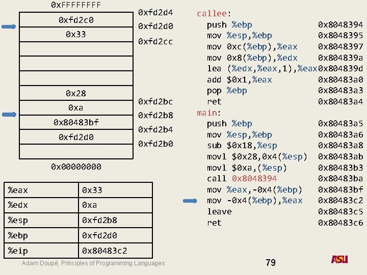Click the %eax register name cell
The height and width of the screenshot is (275, 367).
click(41, 190)
